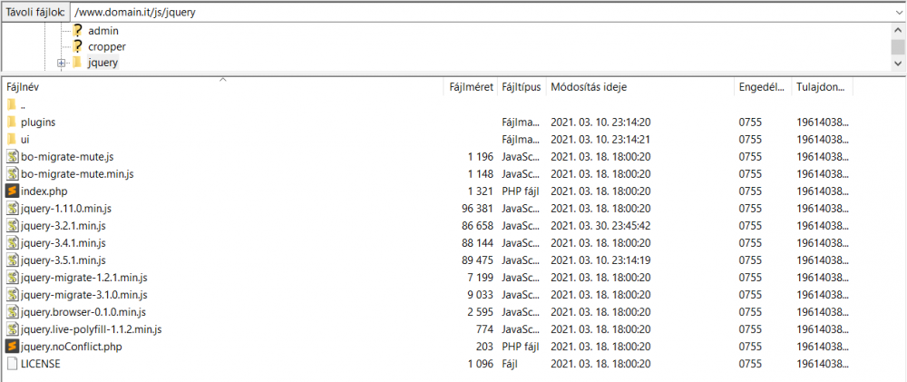Image resolution: width=907 pixels, height=382 pixels.
Task: Click the index.php Sublime file icon
Action: (x=12, y=191)
